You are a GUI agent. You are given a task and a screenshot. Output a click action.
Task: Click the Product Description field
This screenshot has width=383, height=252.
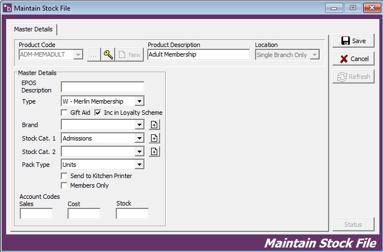pos(198,54)
